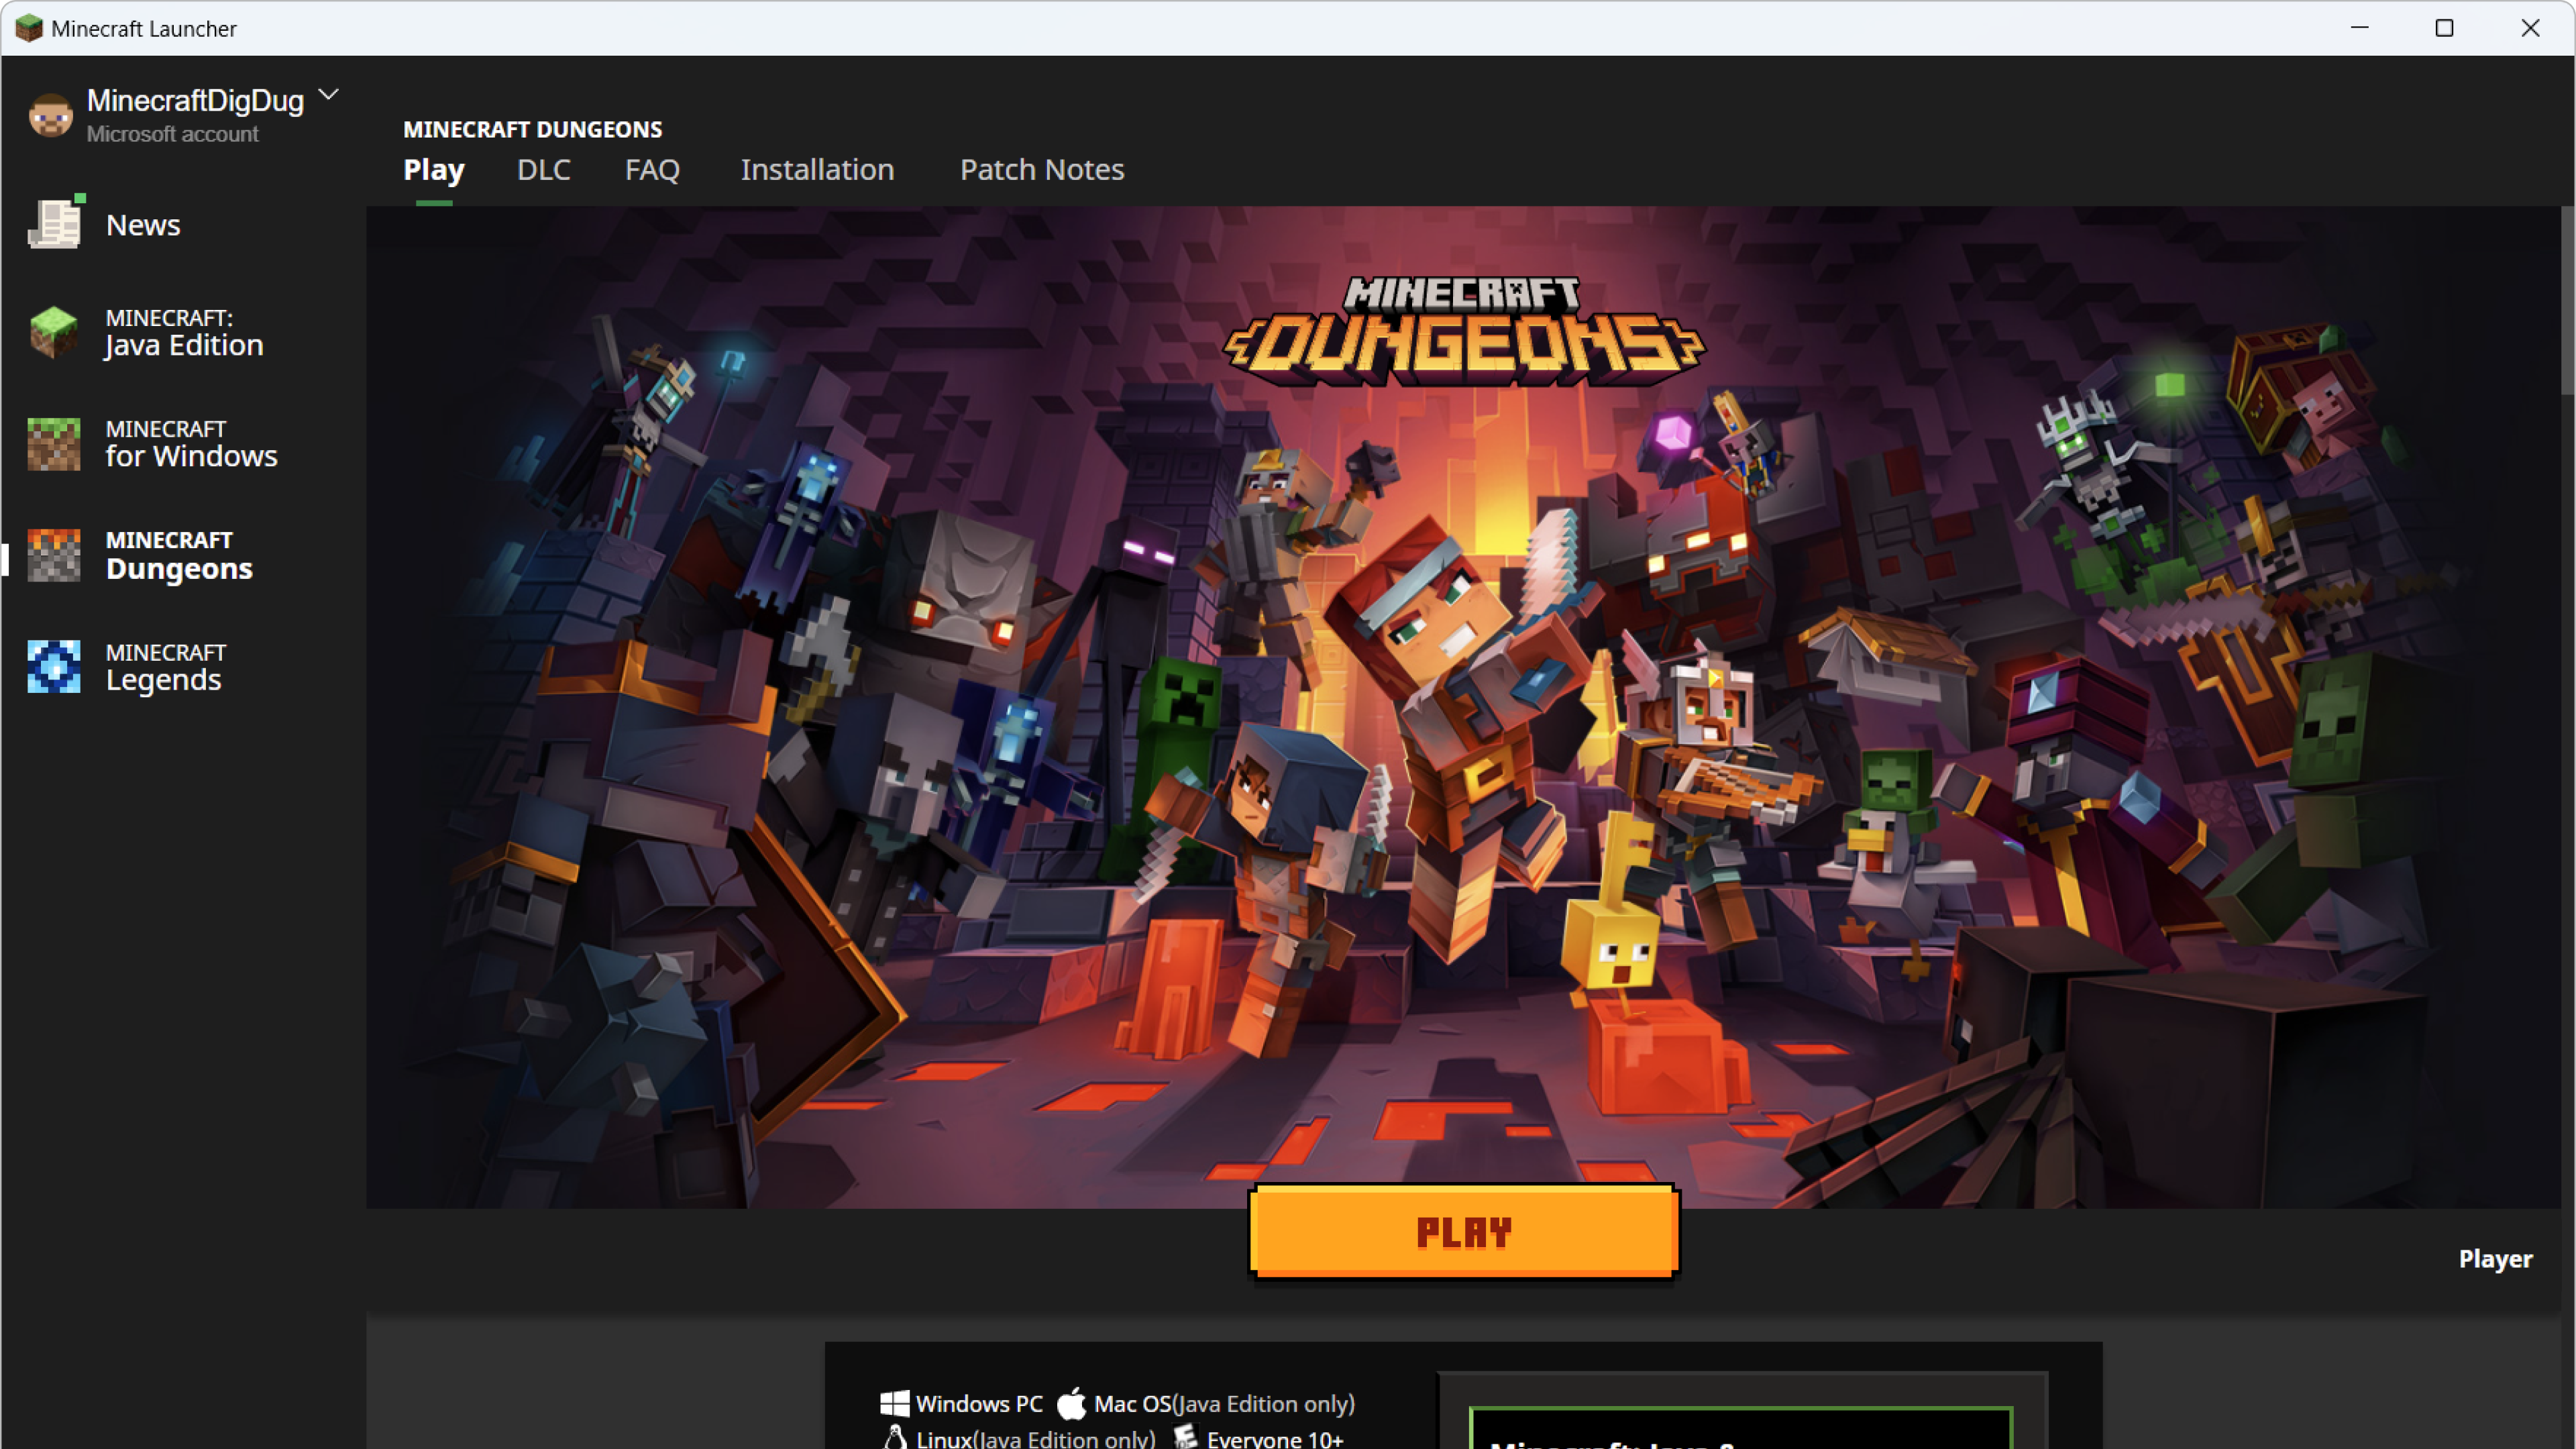2576x1449 pixels.
Task: Switch to the FAQ tab
Action: 653,168
